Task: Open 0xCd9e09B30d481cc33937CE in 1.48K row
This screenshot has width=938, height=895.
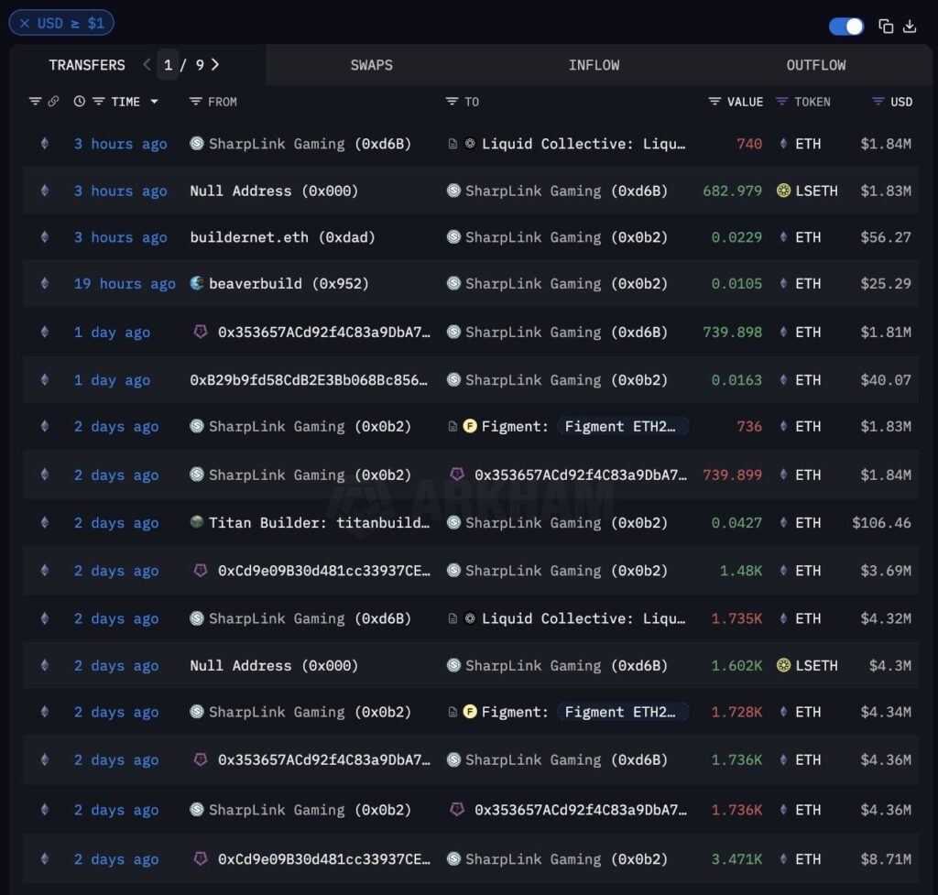Action: pyautogui.click(x=323, y=571)
